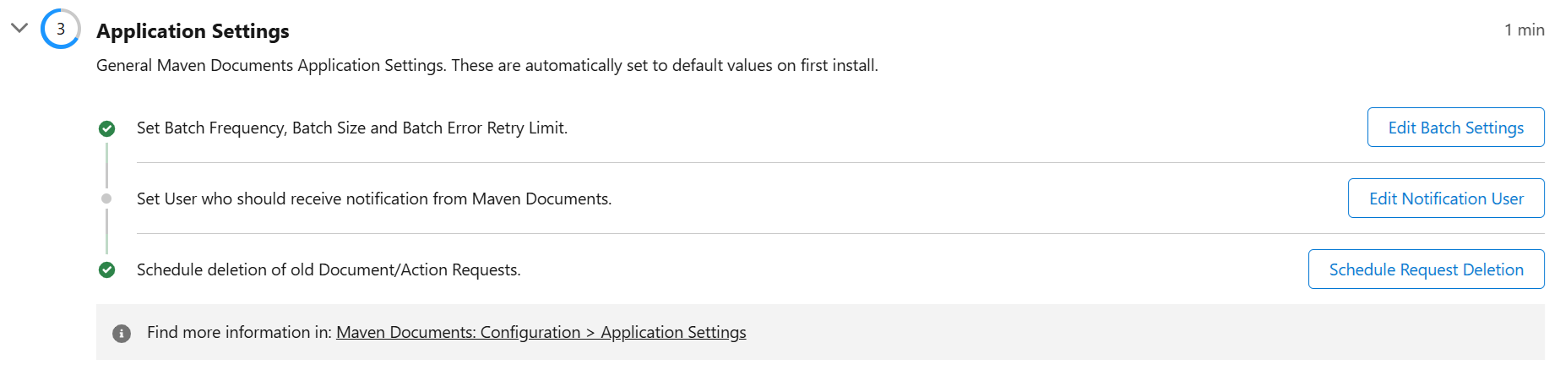Select the Set Batch Frequency step text

(352, 128)
